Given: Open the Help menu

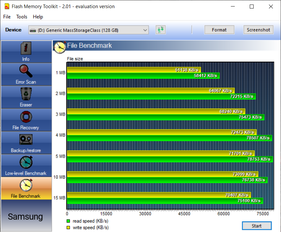Looking at the screenshot, I should click(x=38, y=17).
